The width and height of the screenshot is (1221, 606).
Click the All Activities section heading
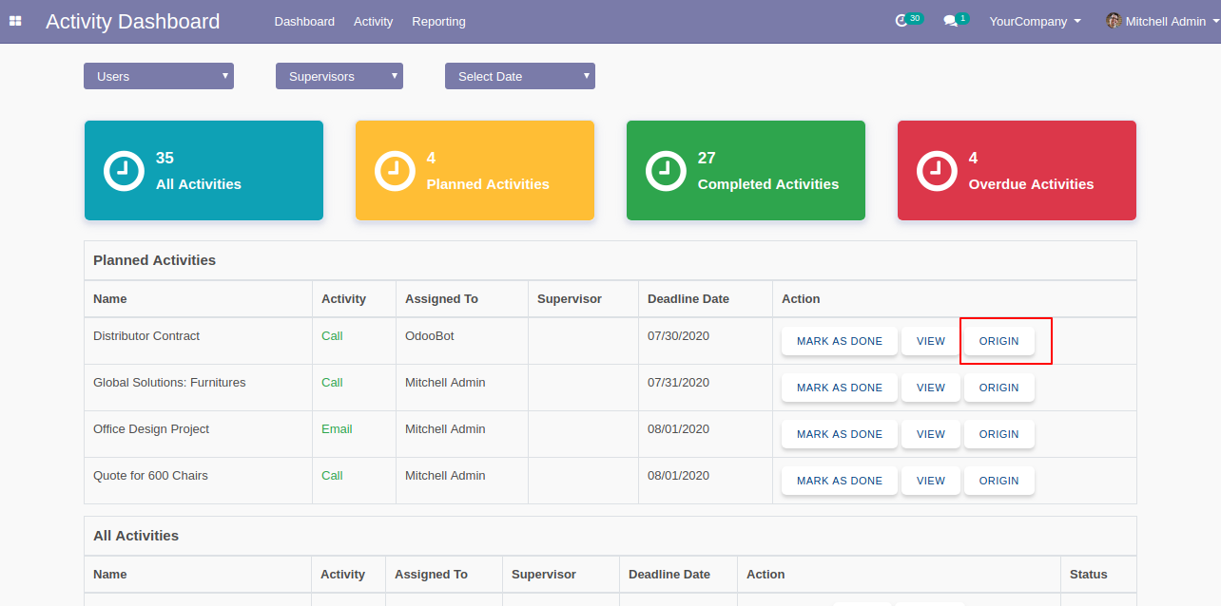pos(136,536)
